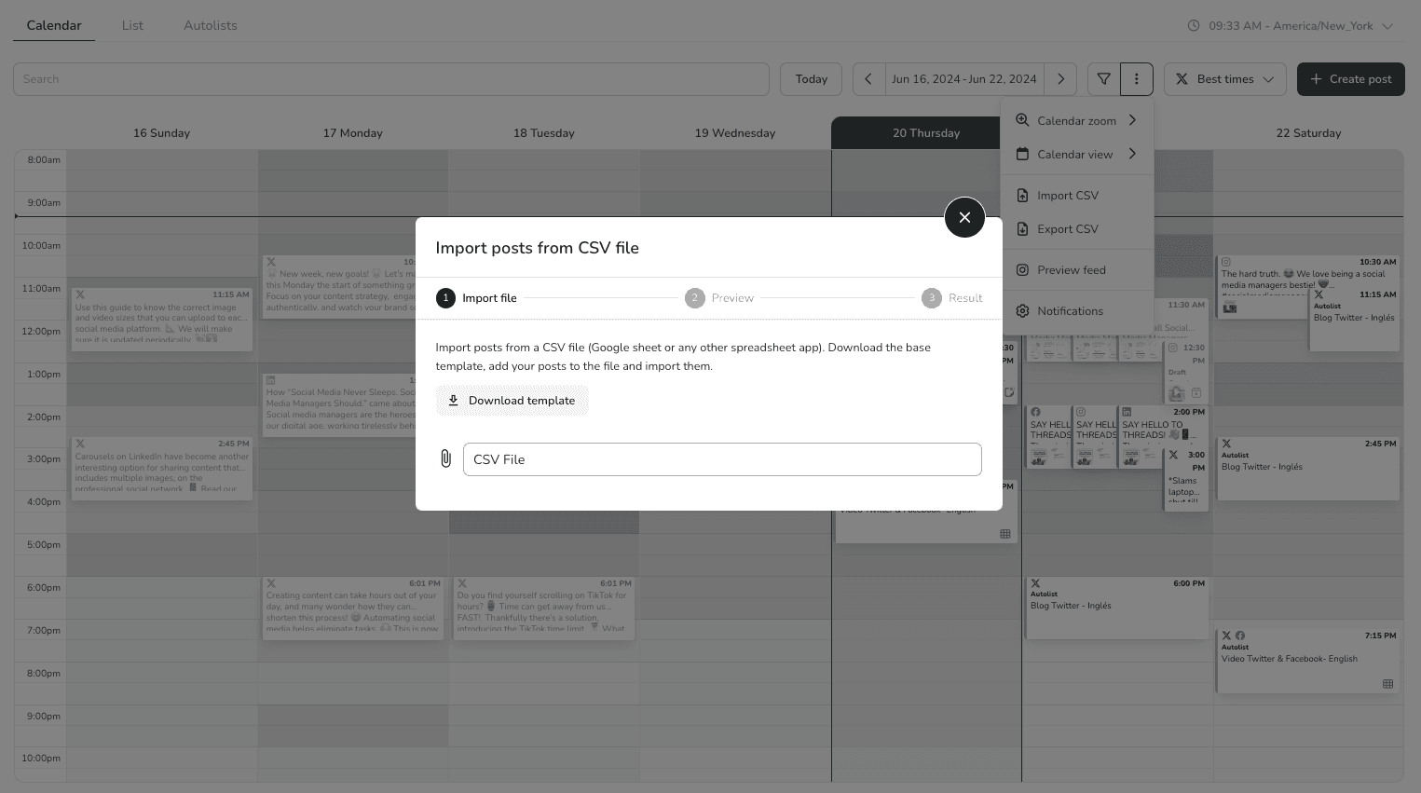Click the paperclip attachment icon

(445, 458)
